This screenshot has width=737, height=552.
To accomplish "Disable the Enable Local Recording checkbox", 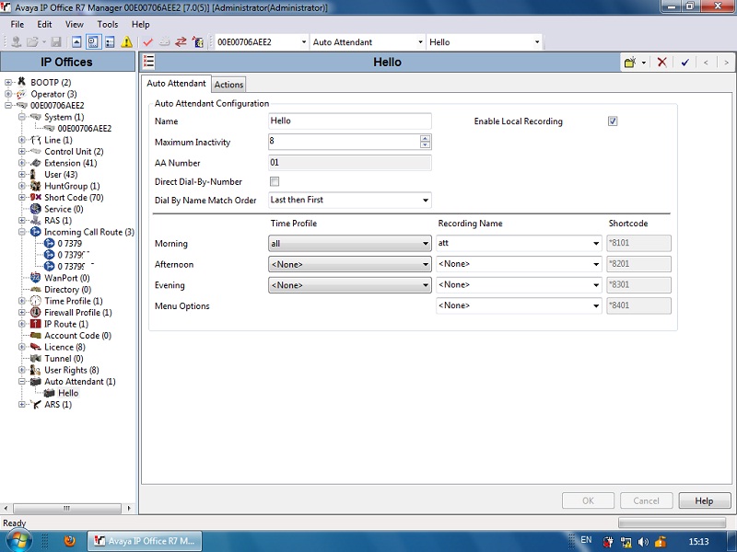I will click(x=613, y=121).
